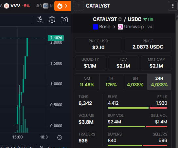This screenshot has width=178, height=148.
Task: Click the PRICE USD $2.10 box
Action: click(x=98, y=45)
